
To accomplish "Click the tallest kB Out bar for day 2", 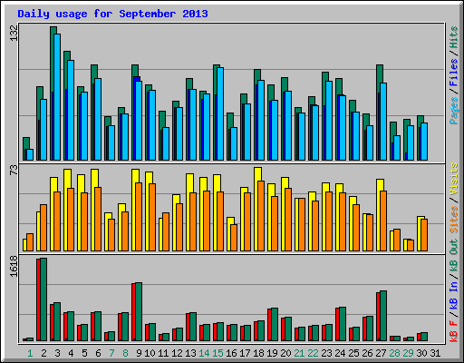I will [x=43, y=299].
